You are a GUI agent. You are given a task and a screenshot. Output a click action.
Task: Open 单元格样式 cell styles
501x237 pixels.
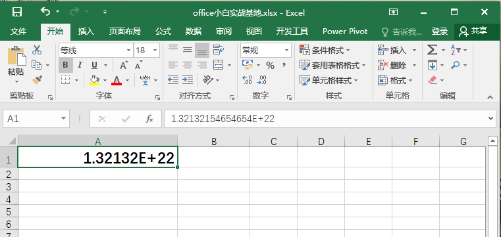[329, 80]
